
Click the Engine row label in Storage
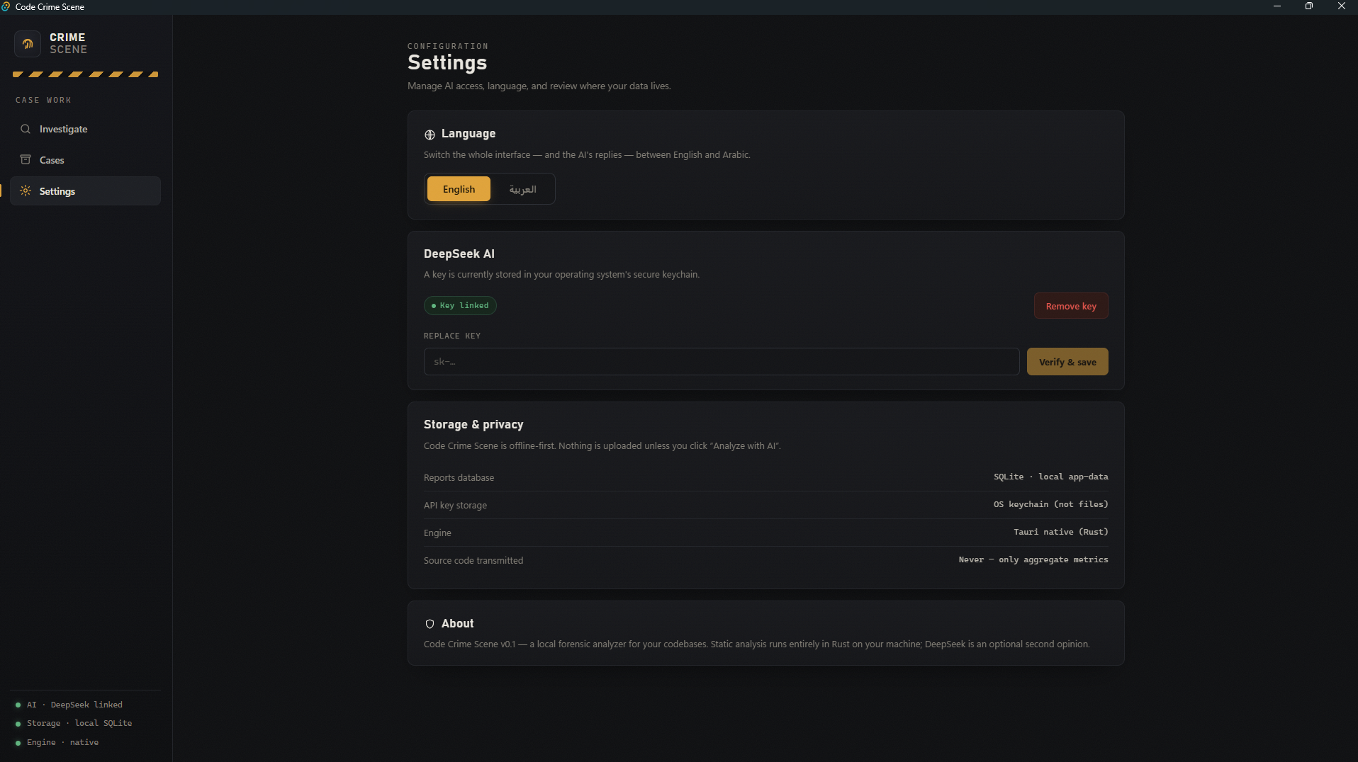(x=437, y=533)
